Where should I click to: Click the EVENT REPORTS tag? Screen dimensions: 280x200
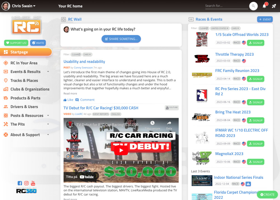(x=101, y=114)
